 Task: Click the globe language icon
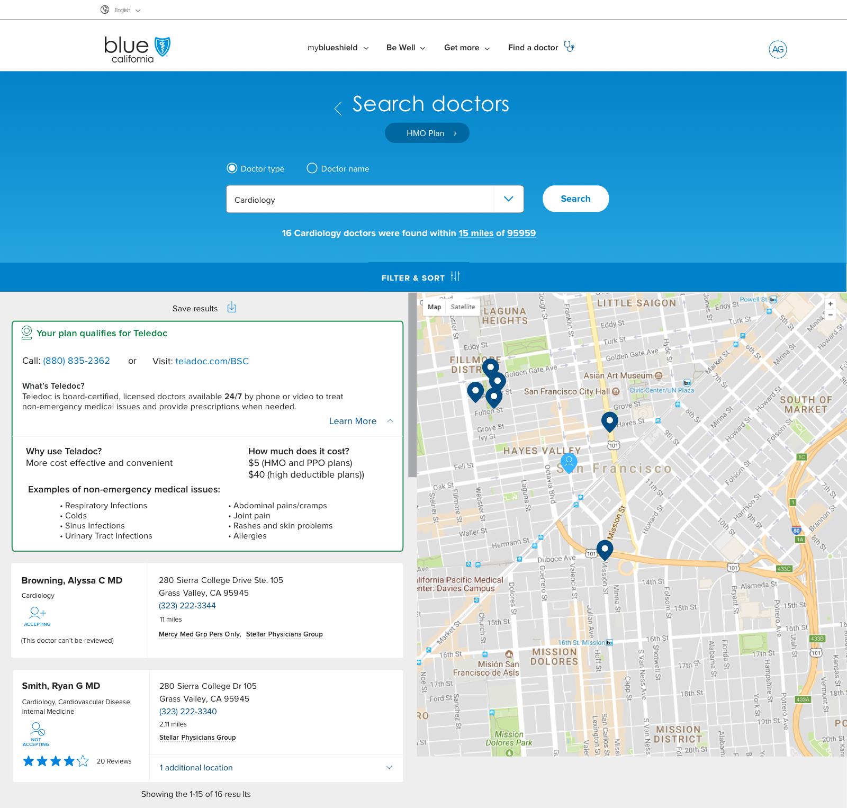point(105,10)
